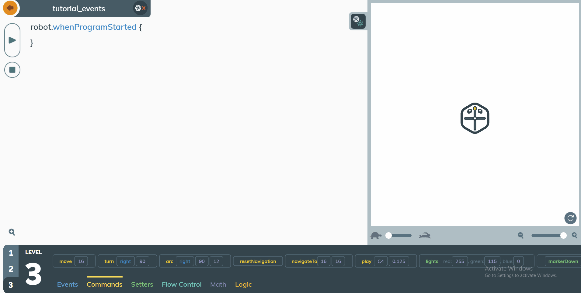Open the Math tab
This screenshot has height=293, width=581.
click(x=218, y=284)
